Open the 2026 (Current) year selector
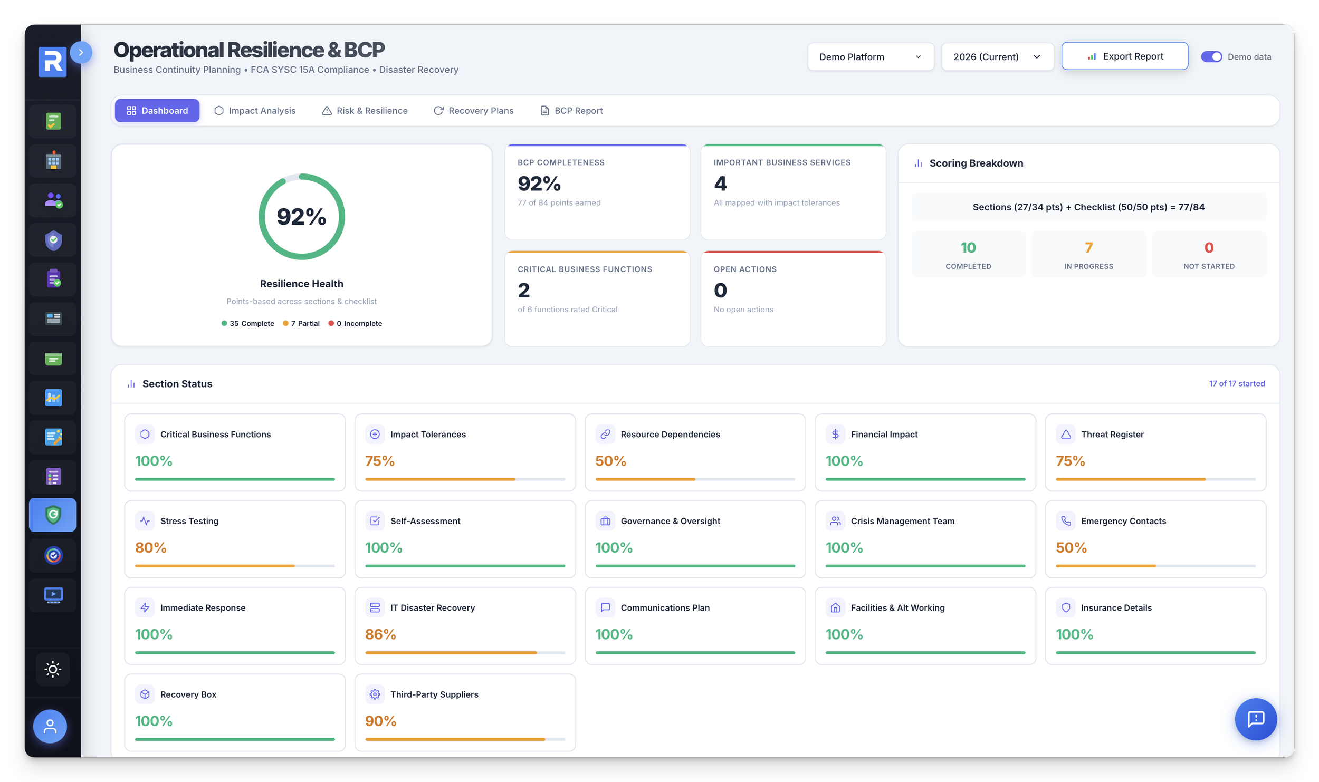Screen dimensions: 1319x782 click(x=997, y=56)
